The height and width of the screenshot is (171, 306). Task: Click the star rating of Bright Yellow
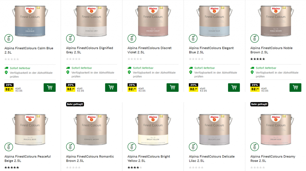[135, 168]
